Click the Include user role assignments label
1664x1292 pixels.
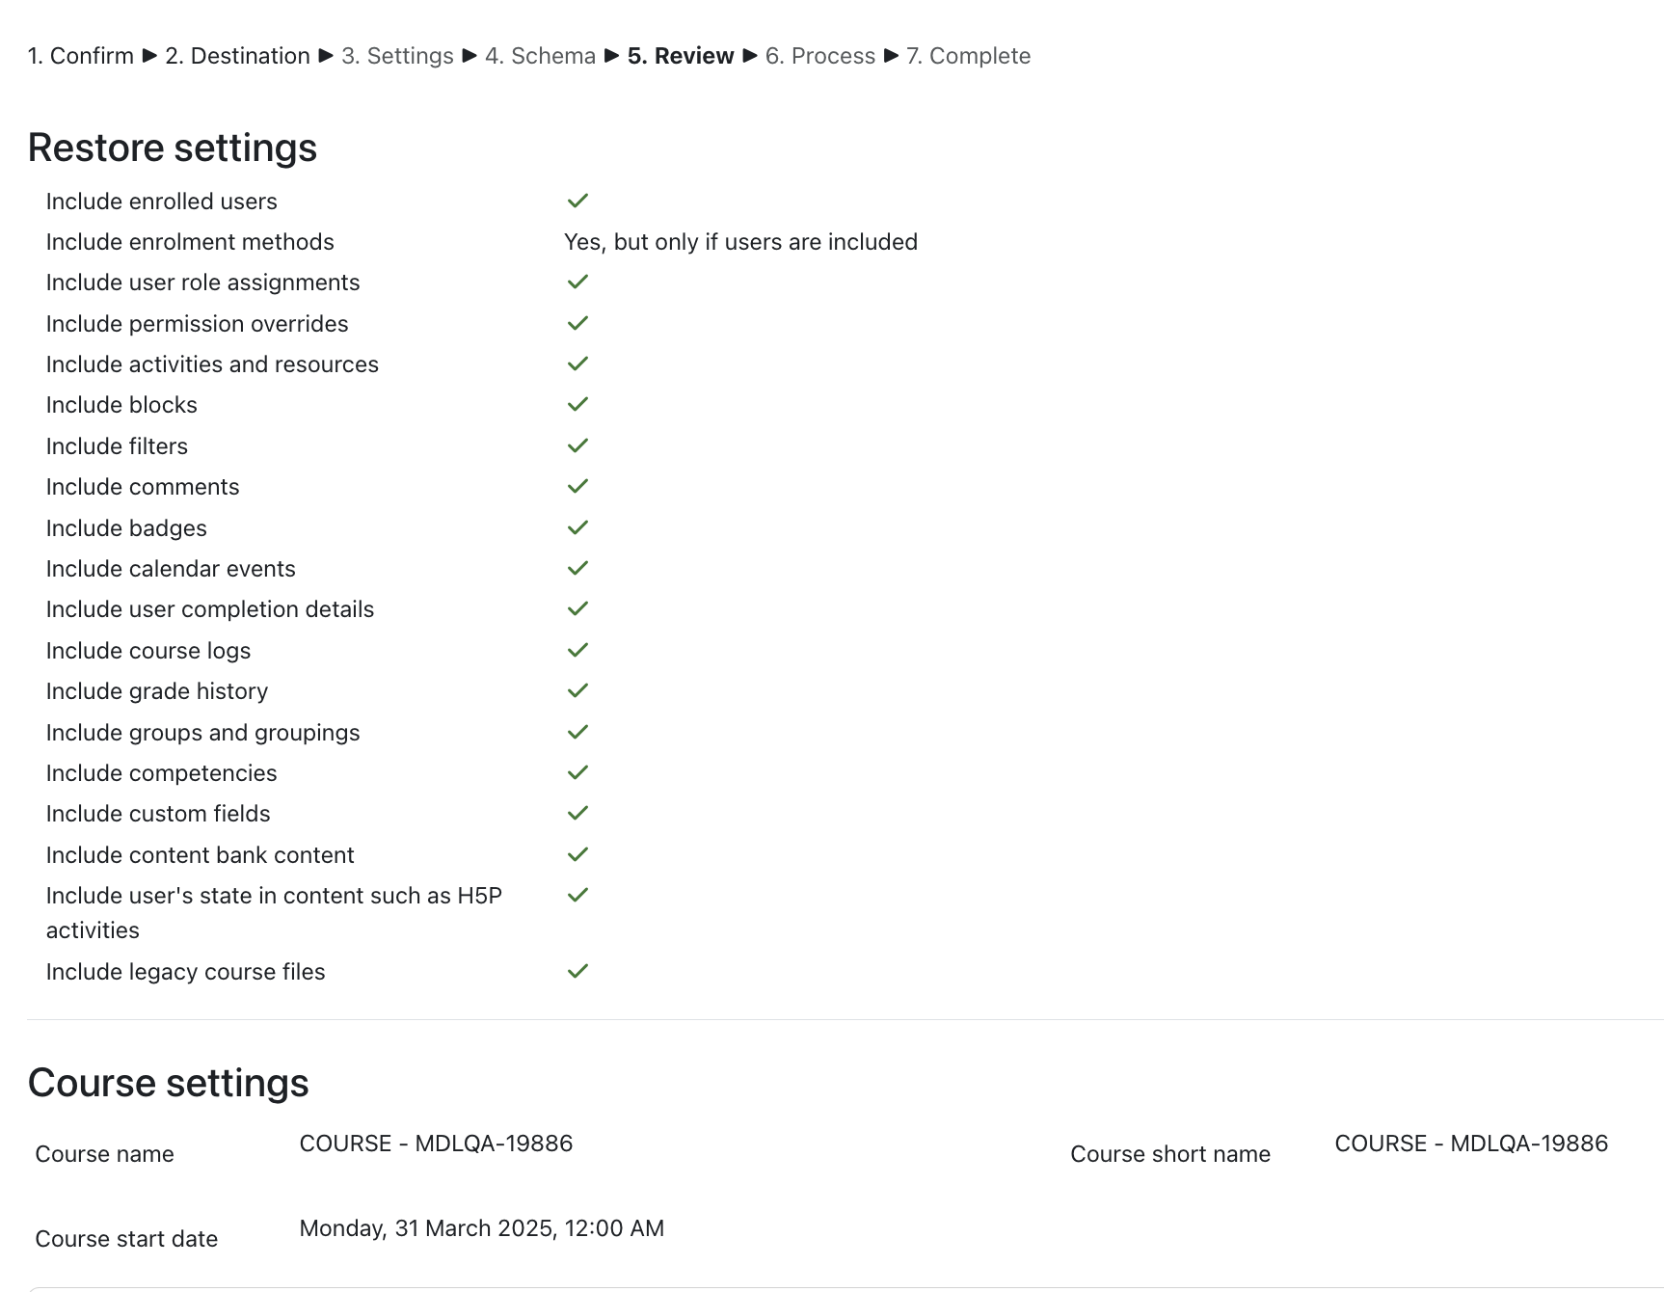tap(202, 283)
